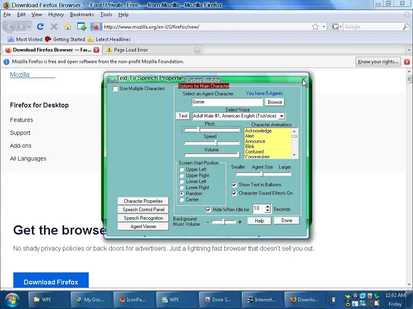The width and height of the screenshot is (413, 309).
Task: Click the Know your rights... button
Action: (x=378, y=62)
